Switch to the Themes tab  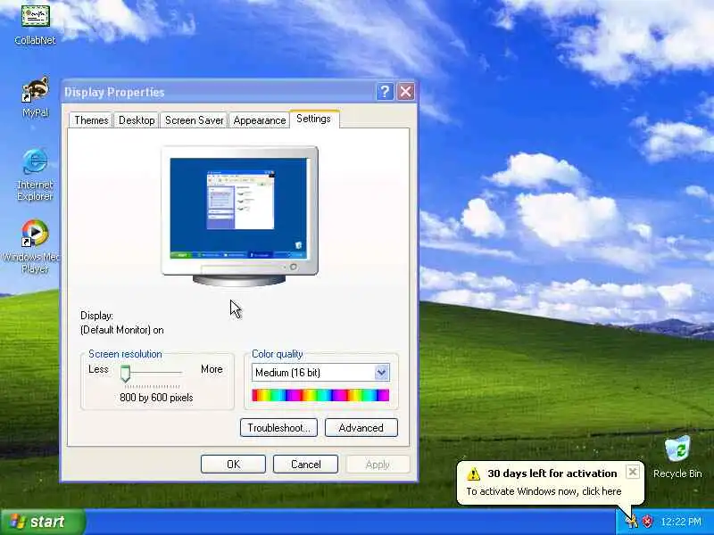click(91, 120)
